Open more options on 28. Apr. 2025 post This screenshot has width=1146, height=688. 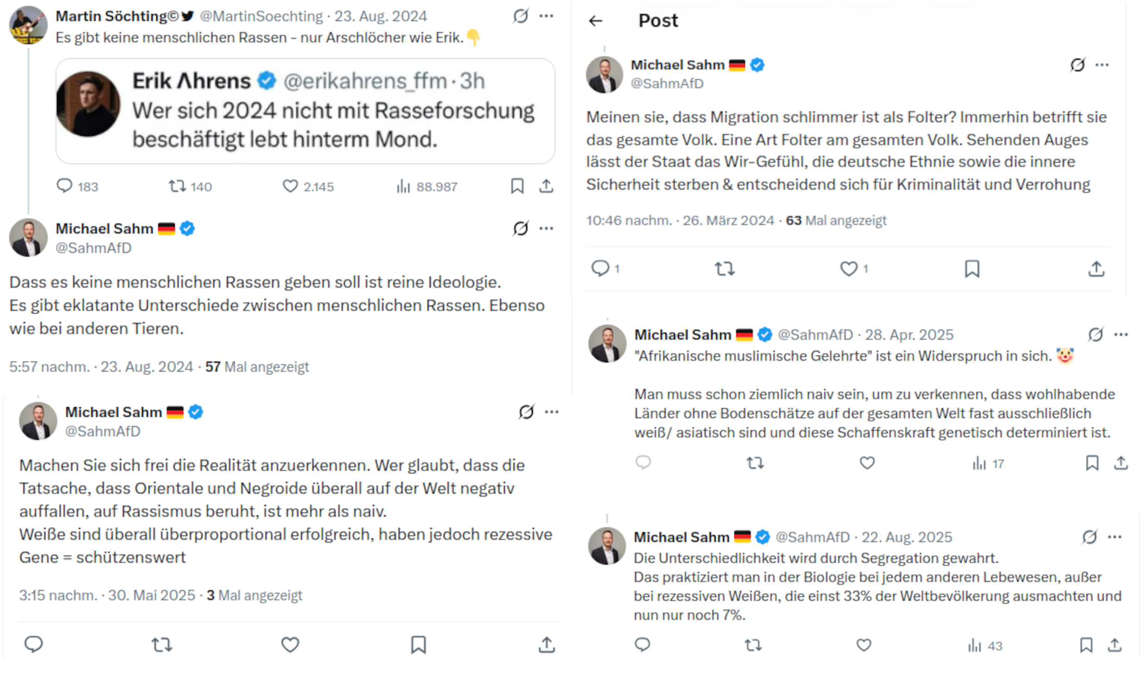(1121, 335)
